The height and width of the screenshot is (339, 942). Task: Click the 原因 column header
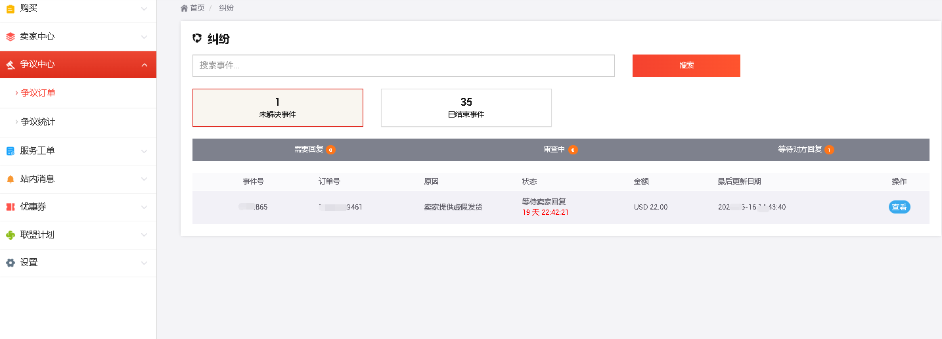point(431,181)
